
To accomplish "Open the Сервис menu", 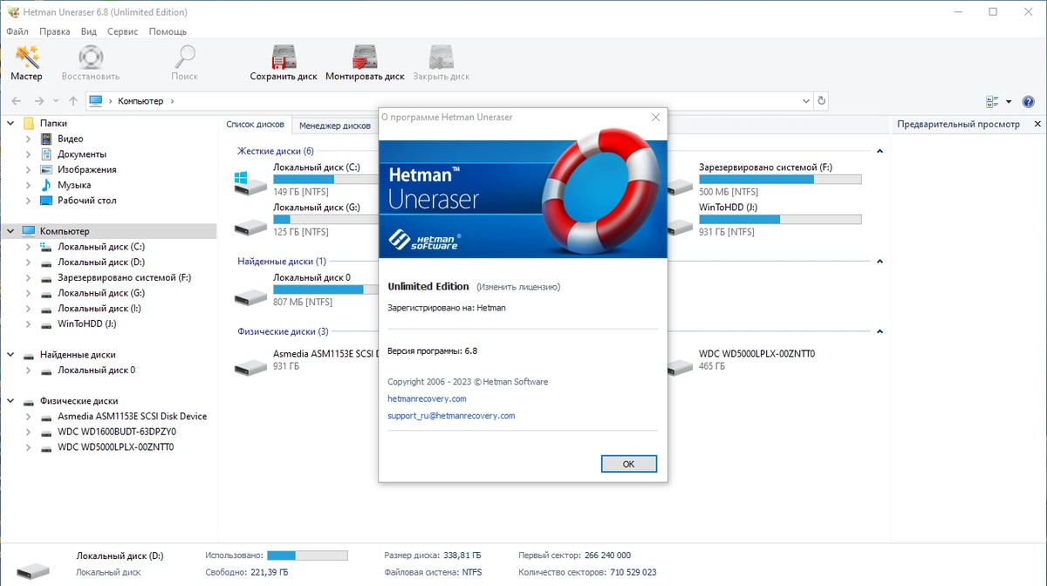I will pyautogui.click(x=122, y=31).
